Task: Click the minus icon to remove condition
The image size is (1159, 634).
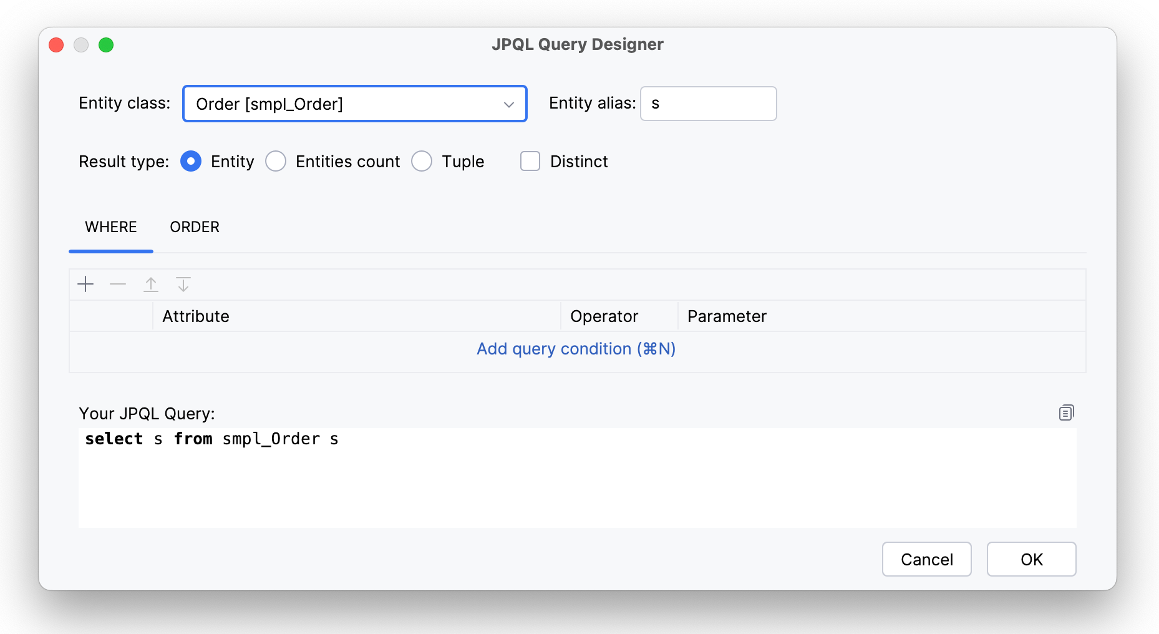Action: [x=118, y=285]
